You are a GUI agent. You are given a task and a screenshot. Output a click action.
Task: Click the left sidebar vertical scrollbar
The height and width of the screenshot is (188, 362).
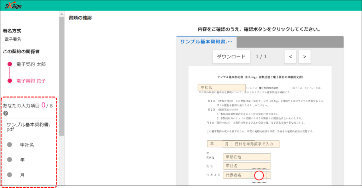coord(62,78)
